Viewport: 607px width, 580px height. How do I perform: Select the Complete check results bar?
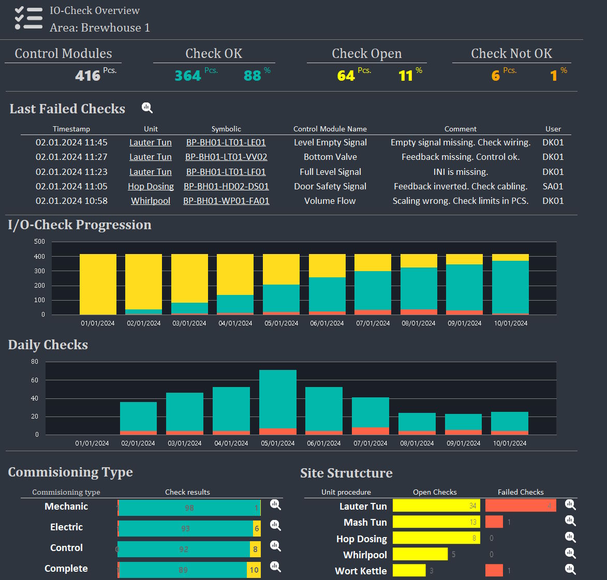tap(189, 570)
